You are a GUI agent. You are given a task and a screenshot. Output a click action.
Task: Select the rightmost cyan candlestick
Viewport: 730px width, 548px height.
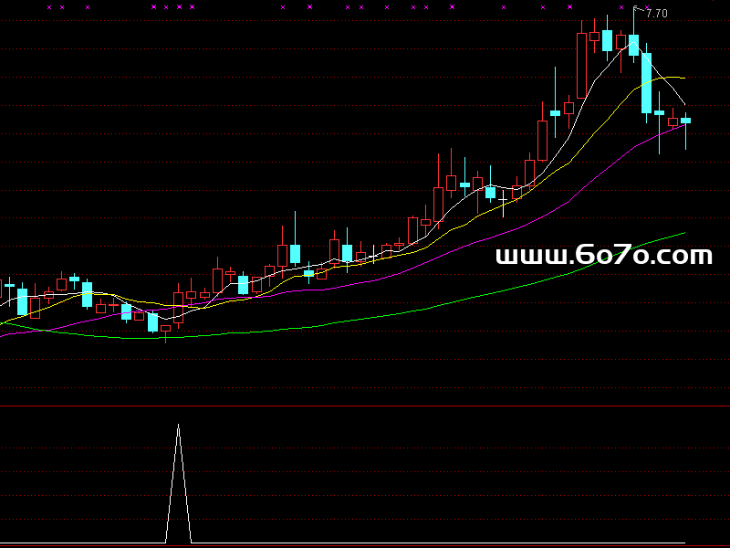(x=685, y=121)
